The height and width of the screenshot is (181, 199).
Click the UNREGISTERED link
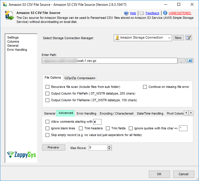180,13
